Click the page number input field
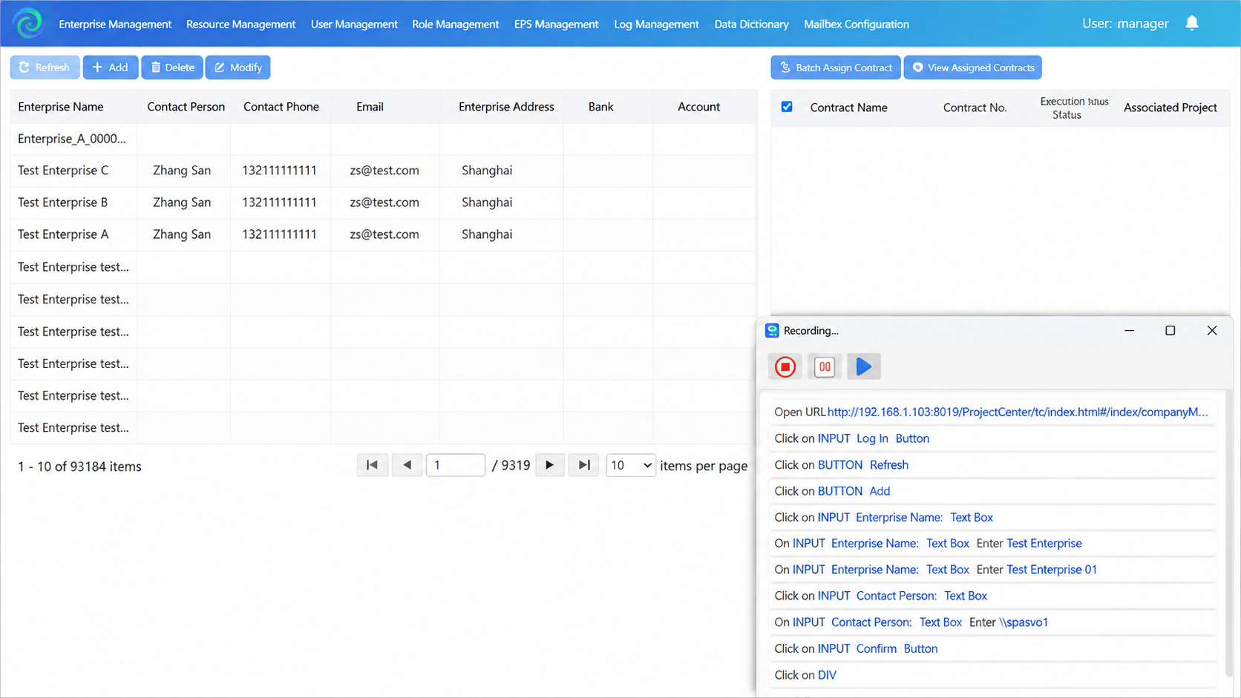 [456, 465]
